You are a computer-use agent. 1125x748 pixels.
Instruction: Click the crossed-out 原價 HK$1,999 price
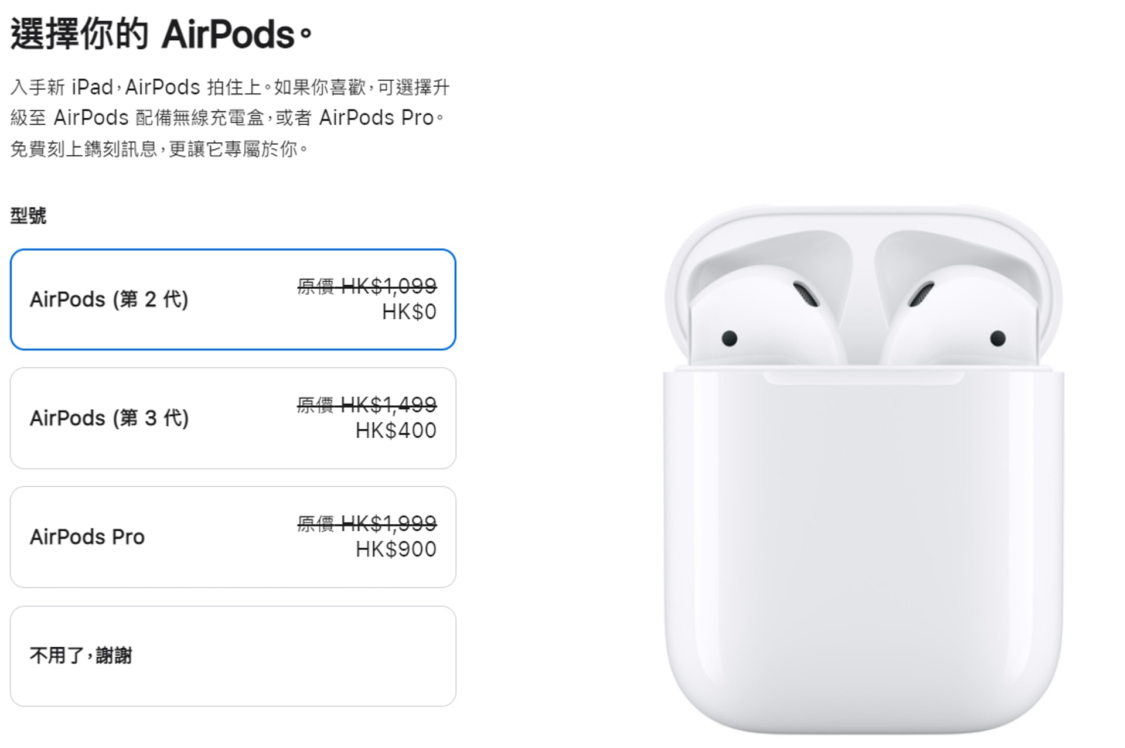(x=367, y=523)
